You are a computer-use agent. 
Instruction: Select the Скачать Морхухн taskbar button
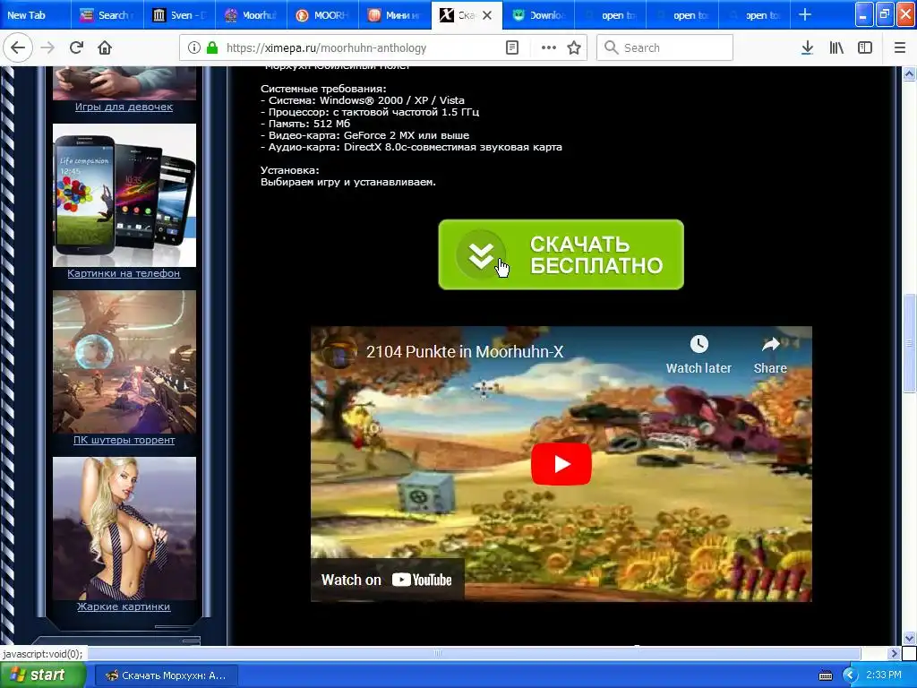click(x=166, y=675)
